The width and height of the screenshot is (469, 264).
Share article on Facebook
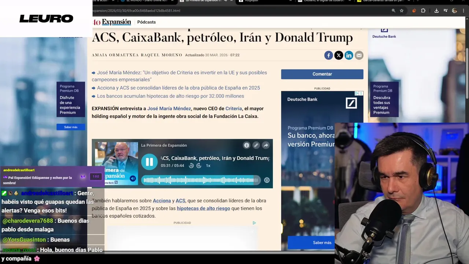[329, 55]
